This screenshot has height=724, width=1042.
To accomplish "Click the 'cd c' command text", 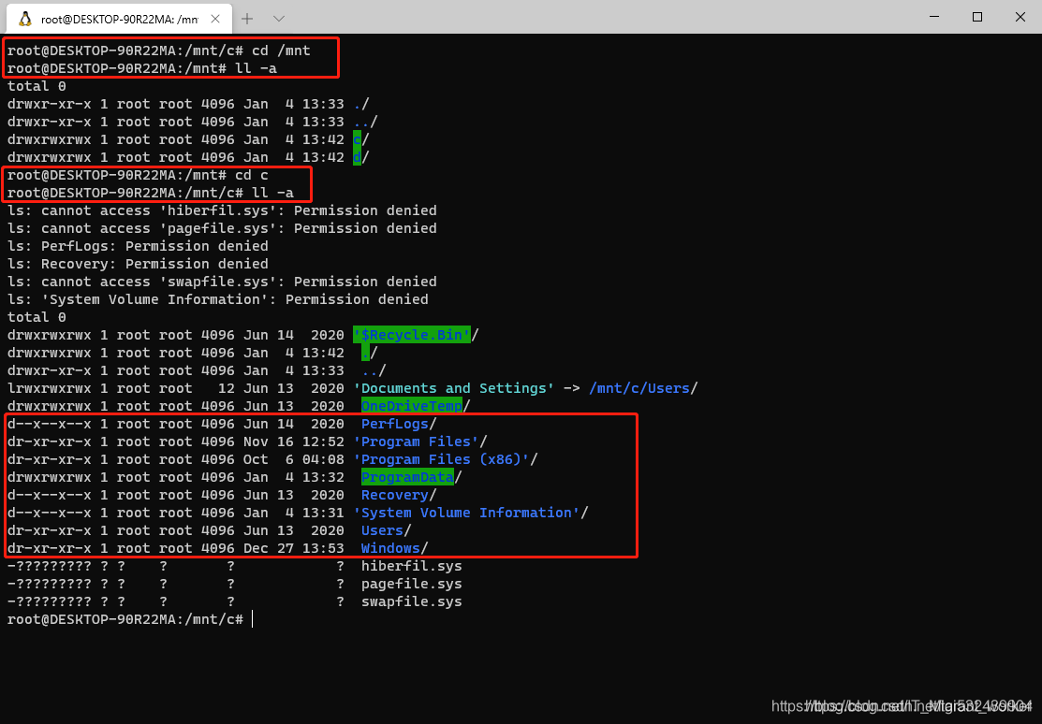I will pyautogui.click(x=252, y=175).
